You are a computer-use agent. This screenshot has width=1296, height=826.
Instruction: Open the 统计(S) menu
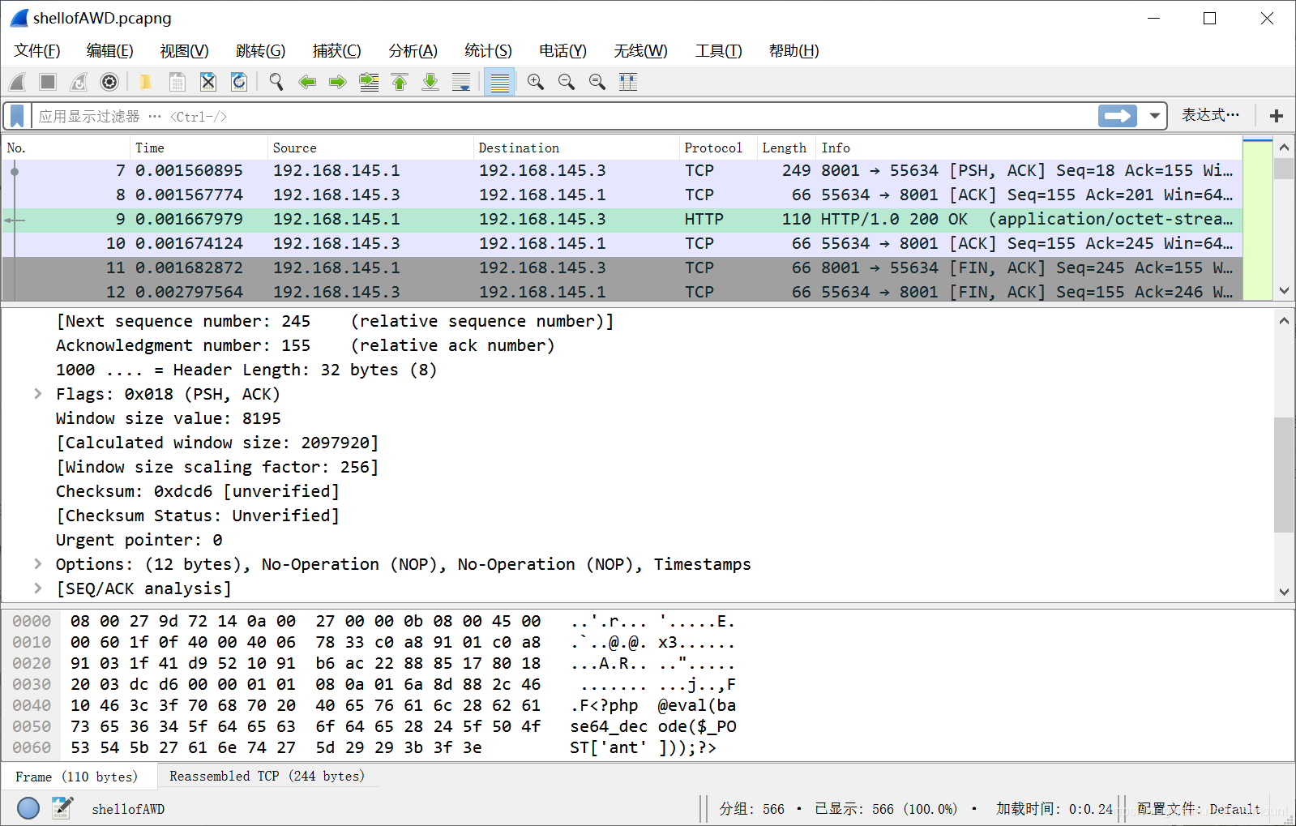(489, 51)
